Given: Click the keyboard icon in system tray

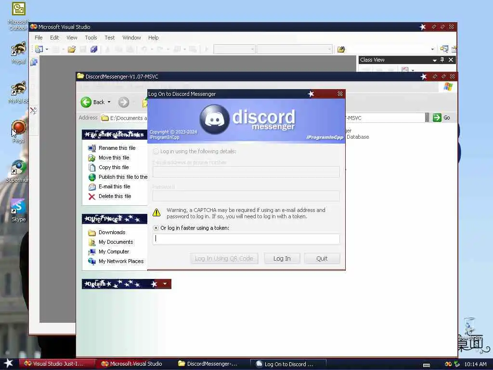Looking at the screenshot, I should [427, 365].
